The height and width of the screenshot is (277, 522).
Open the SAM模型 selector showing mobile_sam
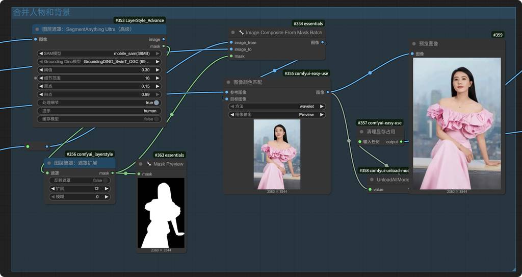point(99,54)
